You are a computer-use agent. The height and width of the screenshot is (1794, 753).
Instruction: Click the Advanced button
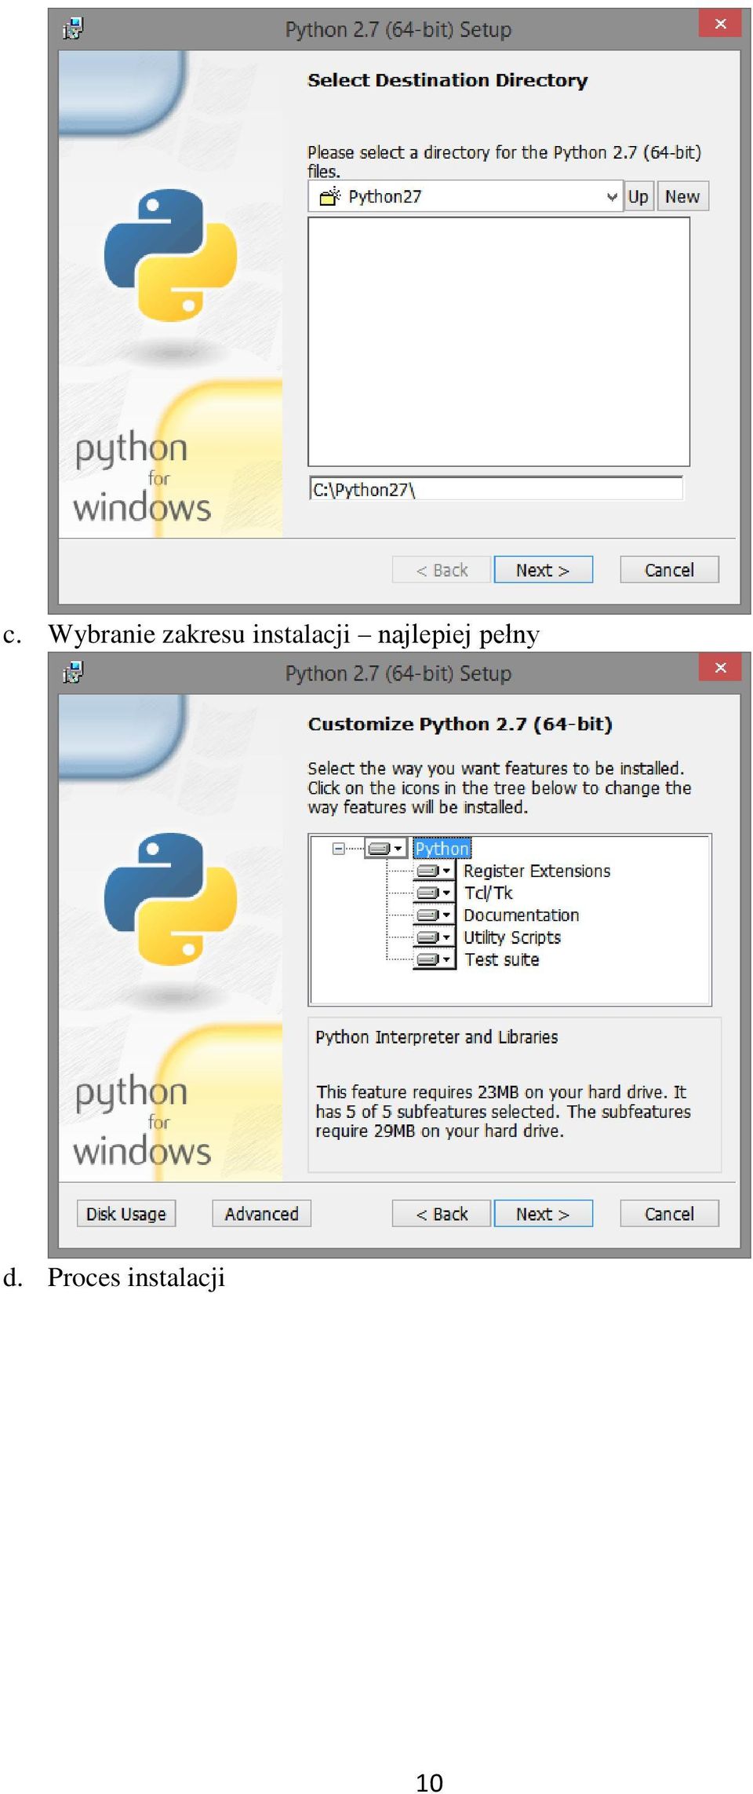pos(261,1214)
